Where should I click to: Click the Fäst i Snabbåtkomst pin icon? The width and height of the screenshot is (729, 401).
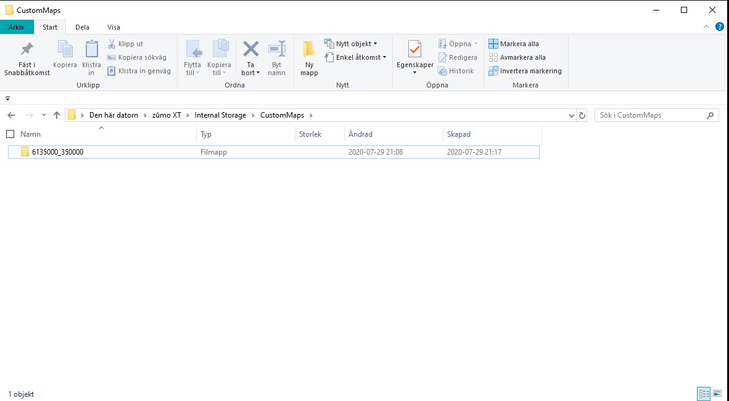27,49
